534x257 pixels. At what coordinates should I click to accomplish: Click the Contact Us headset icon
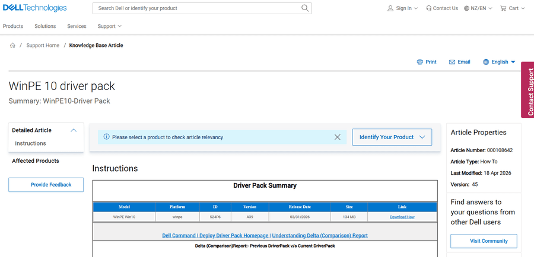[x=429, y=8]
